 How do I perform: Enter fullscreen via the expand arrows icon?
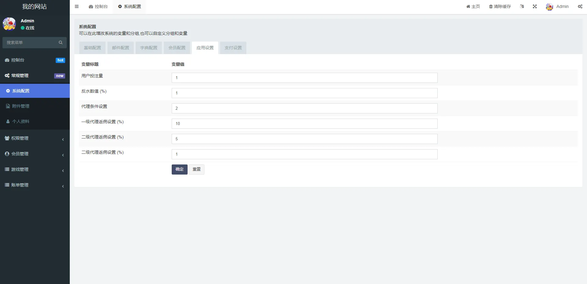535,6
